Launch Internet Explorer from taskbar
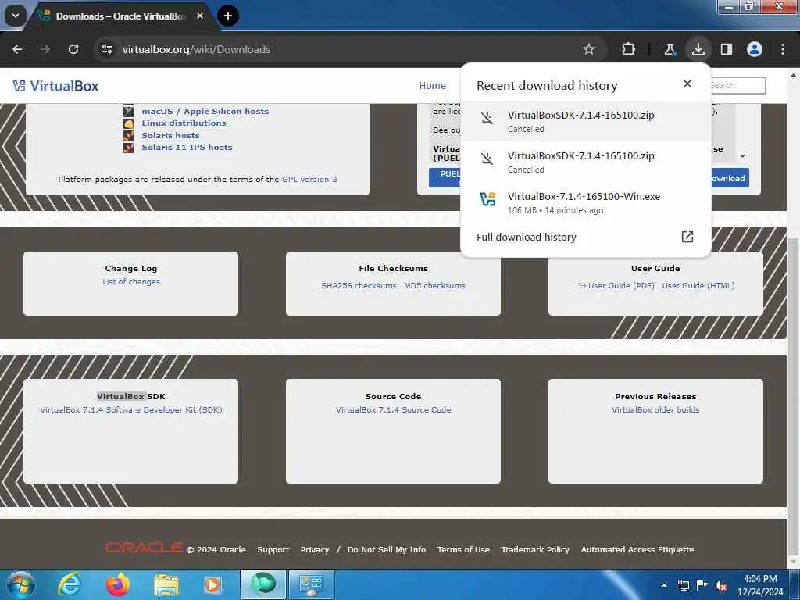 (70, 584)
